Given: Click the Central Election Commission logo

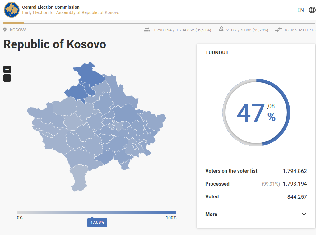Looking at the screenshot, I should pos(12,10).
